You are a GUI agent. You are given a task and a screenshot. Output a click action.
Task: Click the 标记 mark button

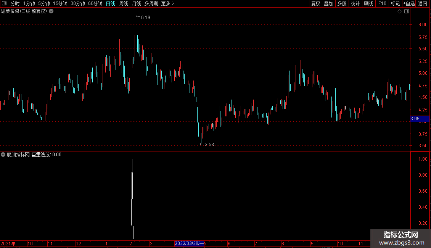coord(395,3)
